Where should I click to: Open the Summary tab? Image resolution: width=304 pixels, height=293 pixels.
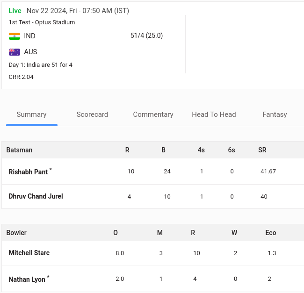click(x=31, y=114)
